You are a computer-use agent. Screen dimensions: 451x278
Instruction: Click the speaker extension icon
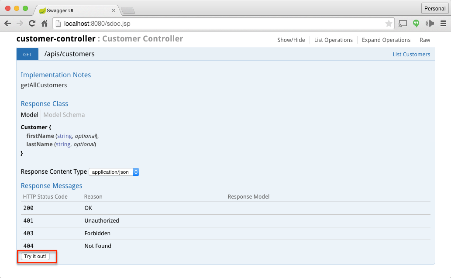pyautogui.click(x=430, y=24)
